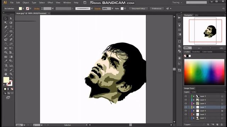The height and width of the screenshot is (127, 227).
Task: Open the Object menu
Action: (26, 2)
